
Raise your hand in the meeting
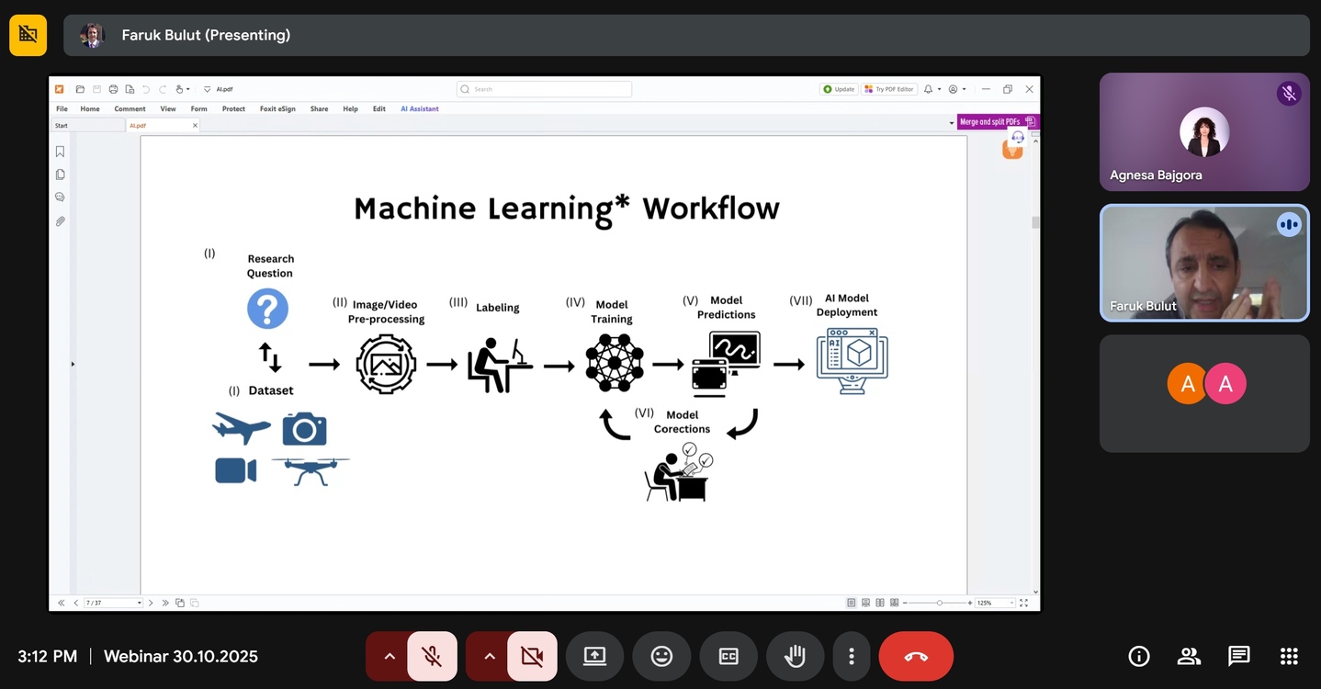(x=795, y=656)
